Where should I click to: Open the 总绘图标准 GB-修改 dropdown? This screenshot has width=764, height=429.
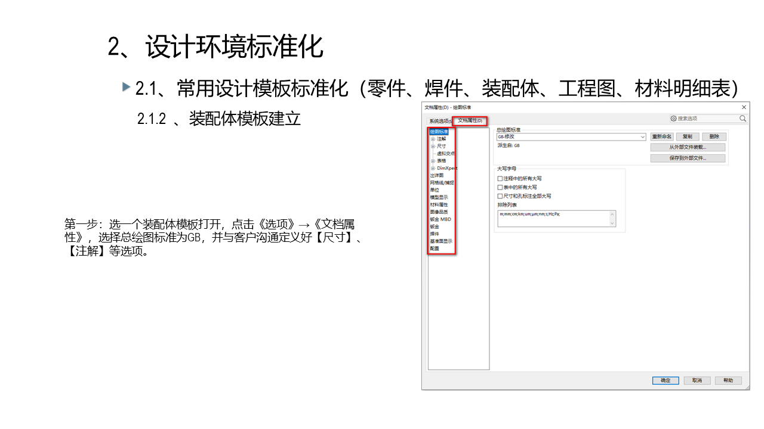[642, 137]
